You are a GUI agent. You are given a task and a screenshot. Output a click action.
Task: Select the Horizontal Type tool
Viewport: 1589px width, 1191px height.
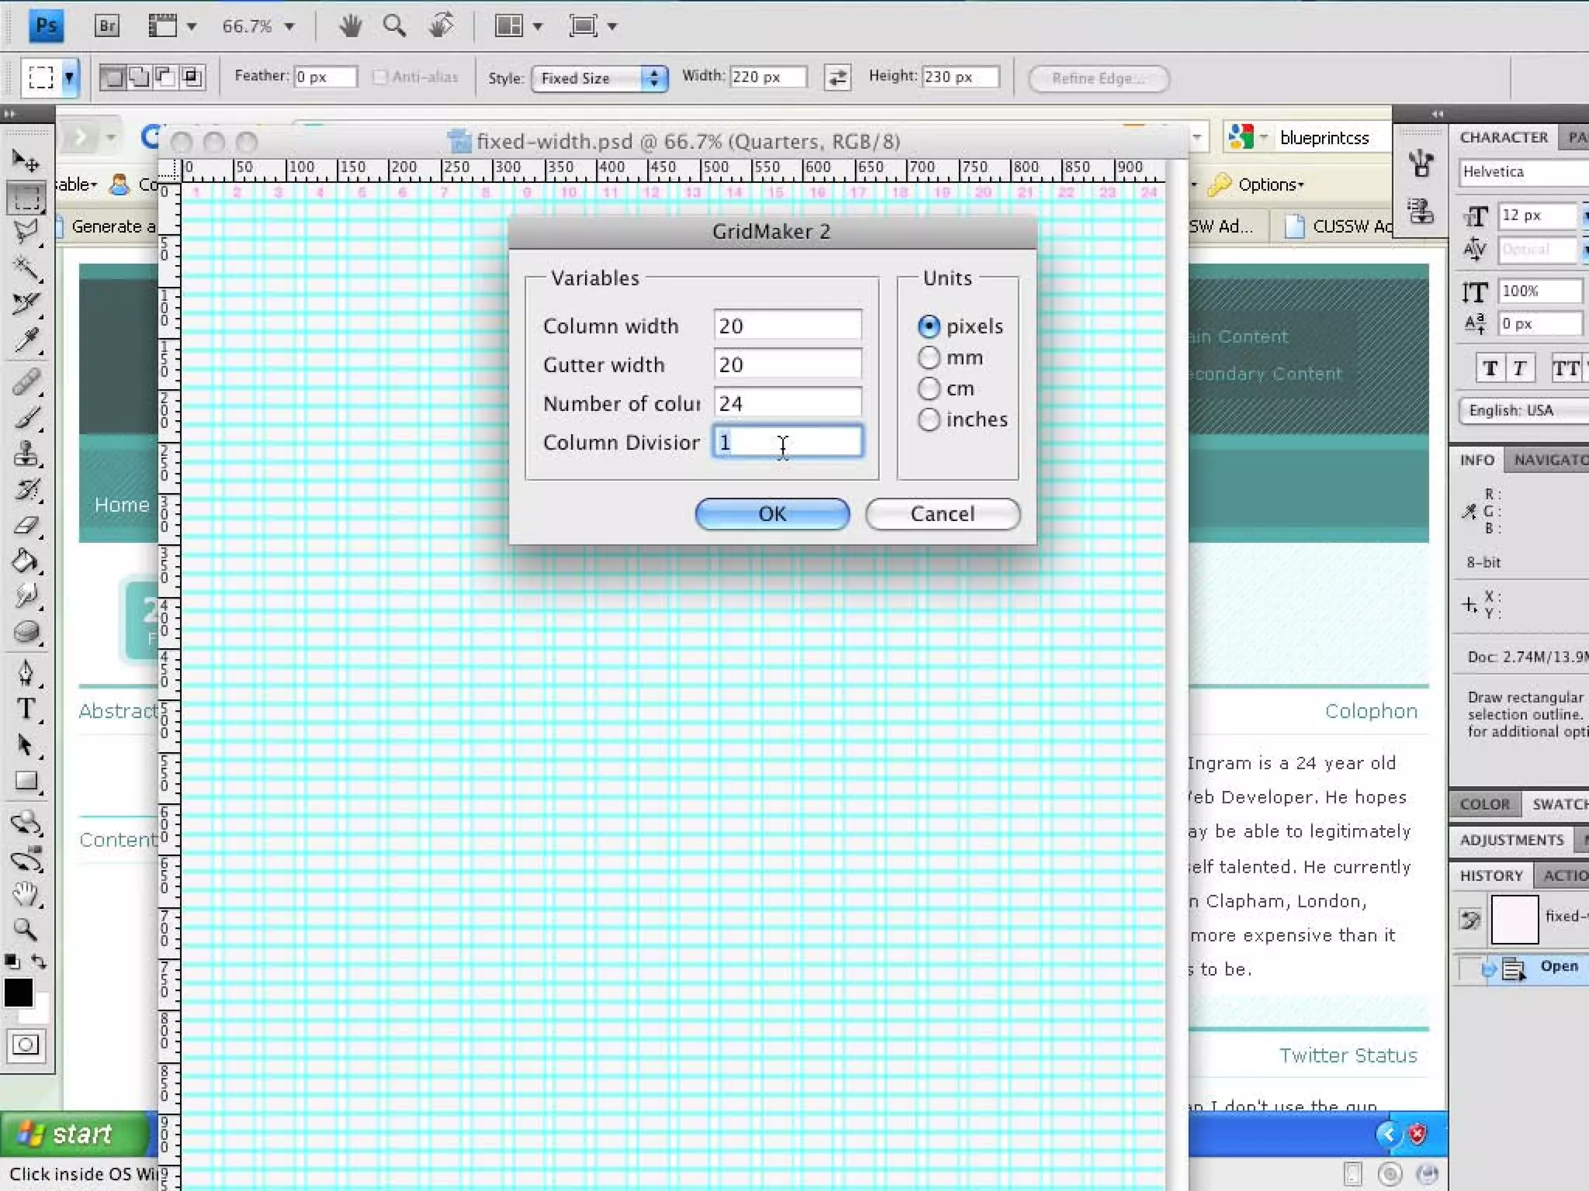(x=26, y=709)
